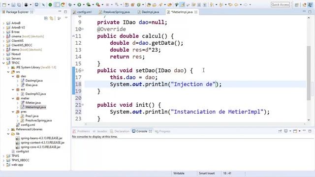Open the Javadoc tab
The image size is (315, 177).
(100, 131)
